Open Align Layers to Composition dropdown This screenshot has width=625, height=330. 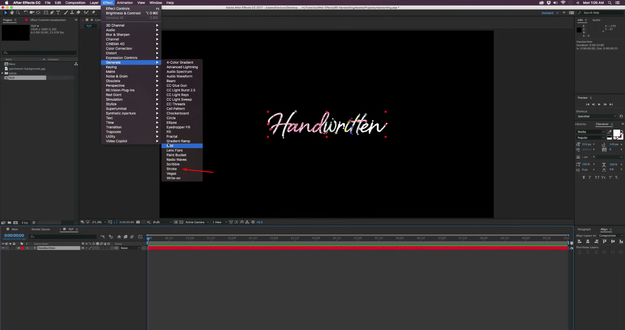[610, 235]
